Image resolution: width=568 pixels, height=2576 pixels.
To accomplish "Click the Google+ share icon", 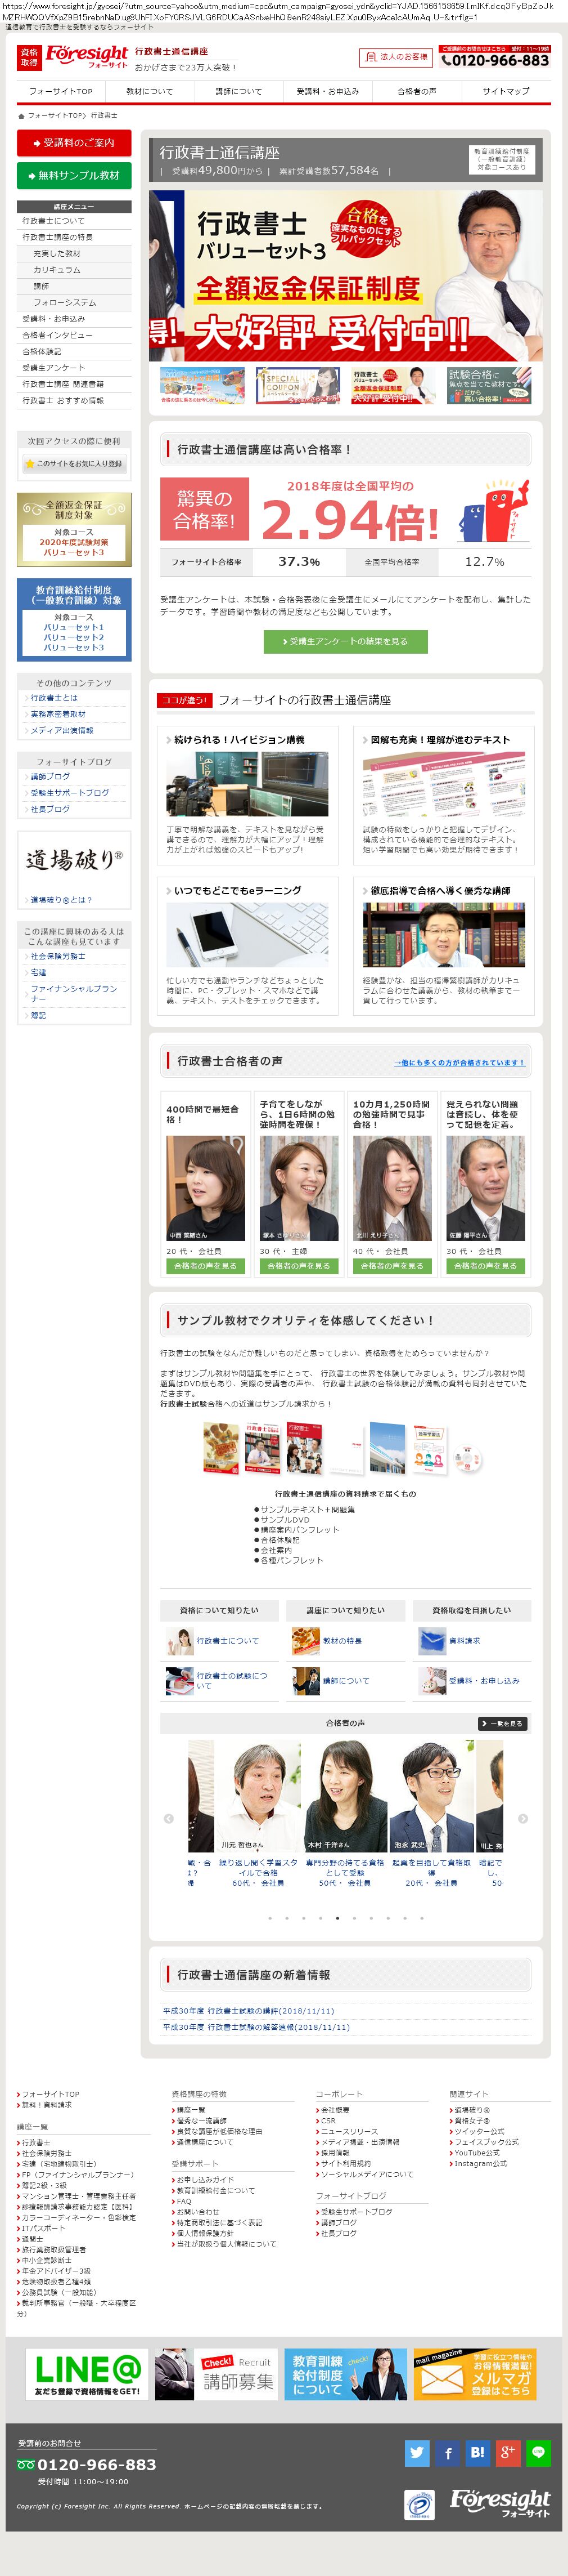I will 507,2452.
